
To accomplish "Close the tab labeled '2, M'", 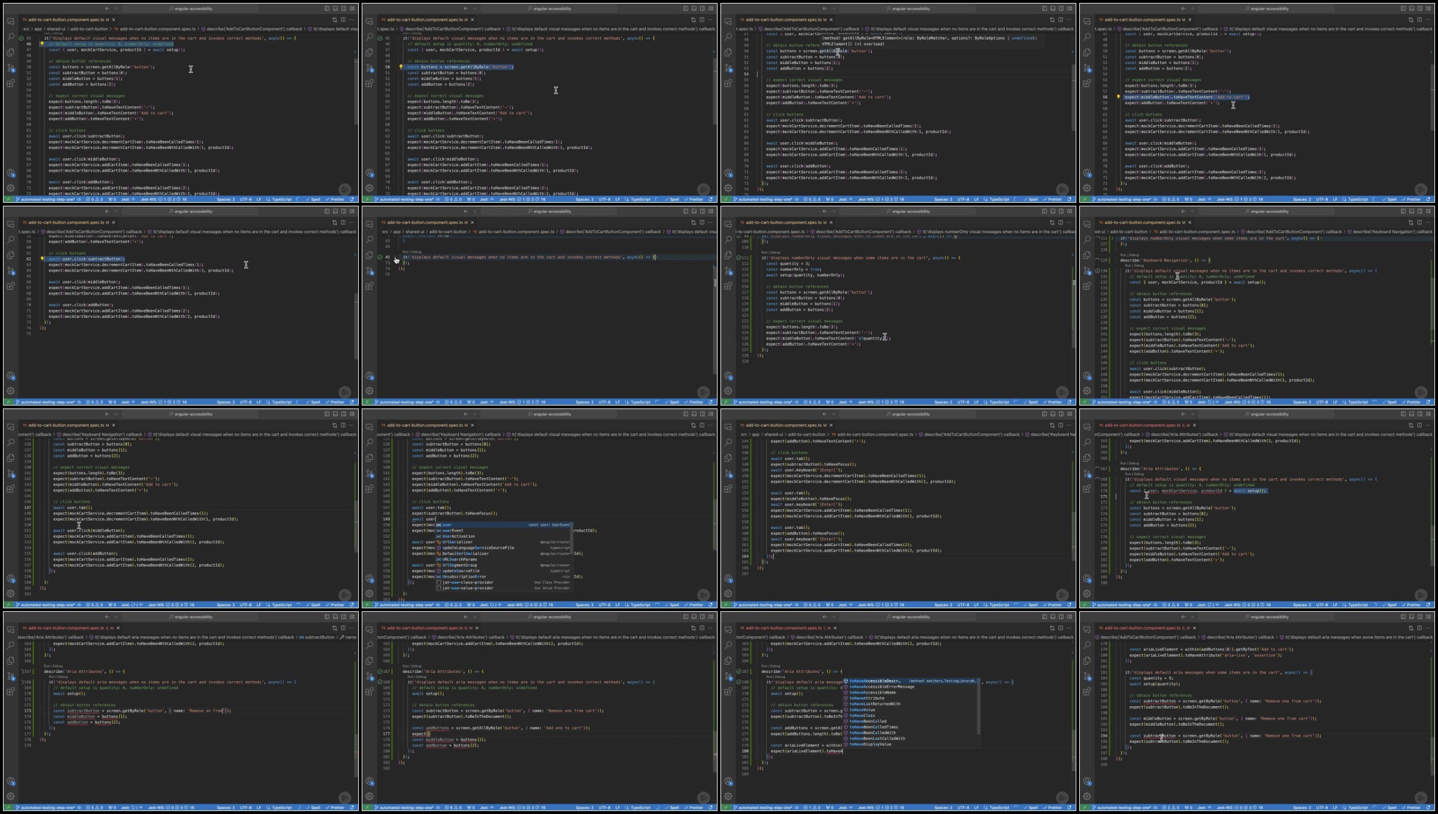I will click(1194, 628).
